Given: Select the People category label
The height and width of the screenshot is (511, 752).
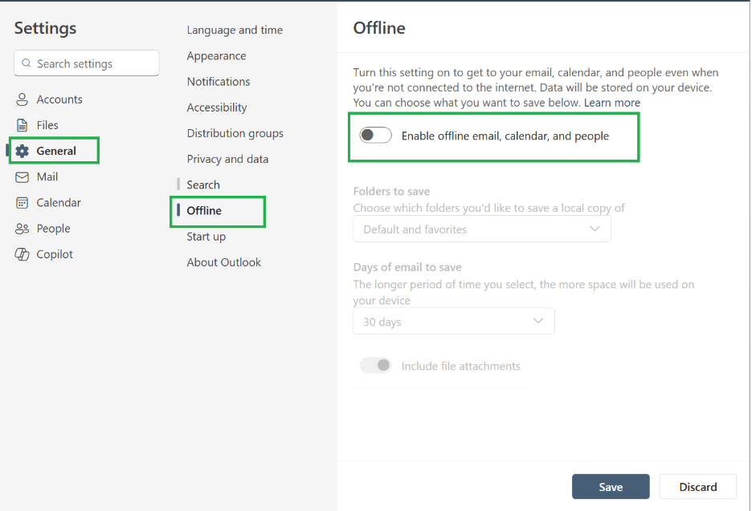Looking at the screenshot, I should [53, 229].
